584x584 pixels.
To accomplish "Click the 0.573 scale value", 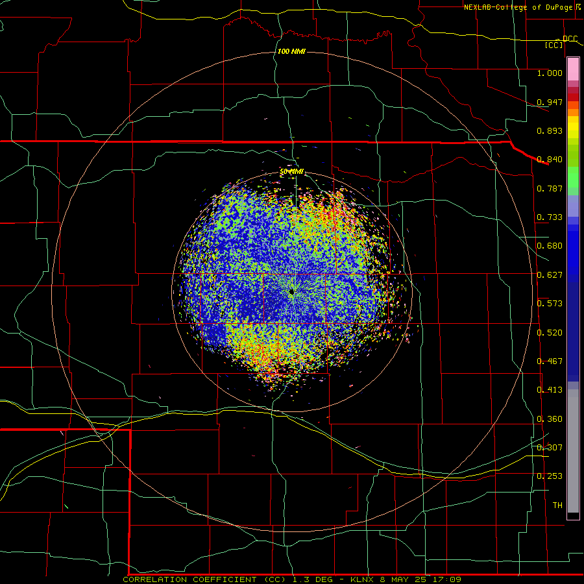I will (x=550, y=304).
